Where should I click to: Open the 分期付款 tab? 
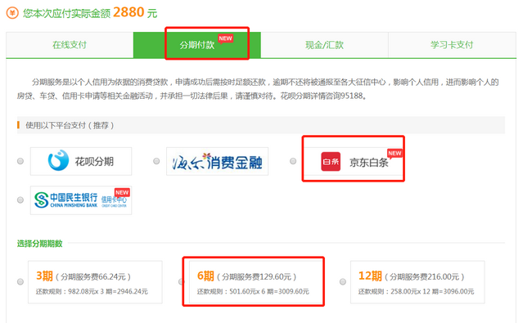point(197,45)
